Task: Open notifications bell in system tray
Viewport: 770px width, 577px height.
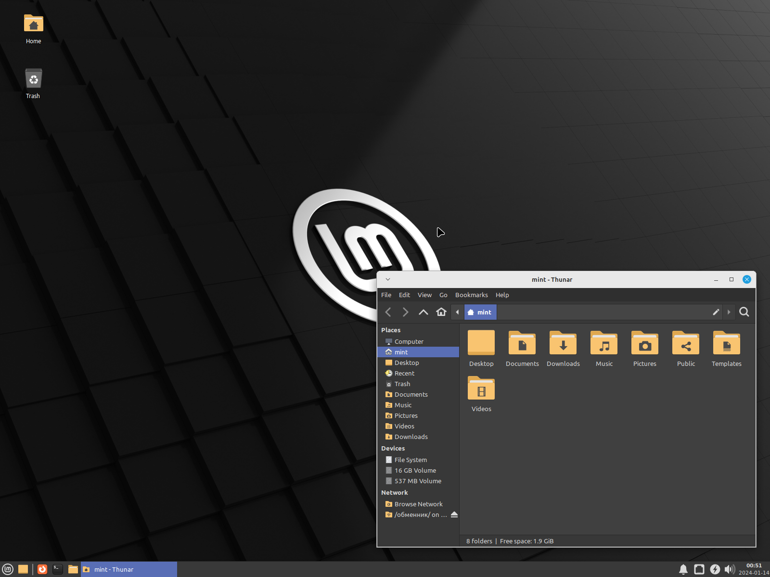Action: click(683, 569)
